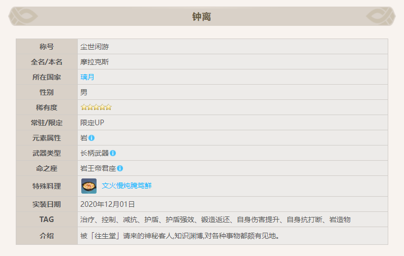The image size is (404, 256).
Task: Click the 介绍 row label
Action: pos(47,236)
